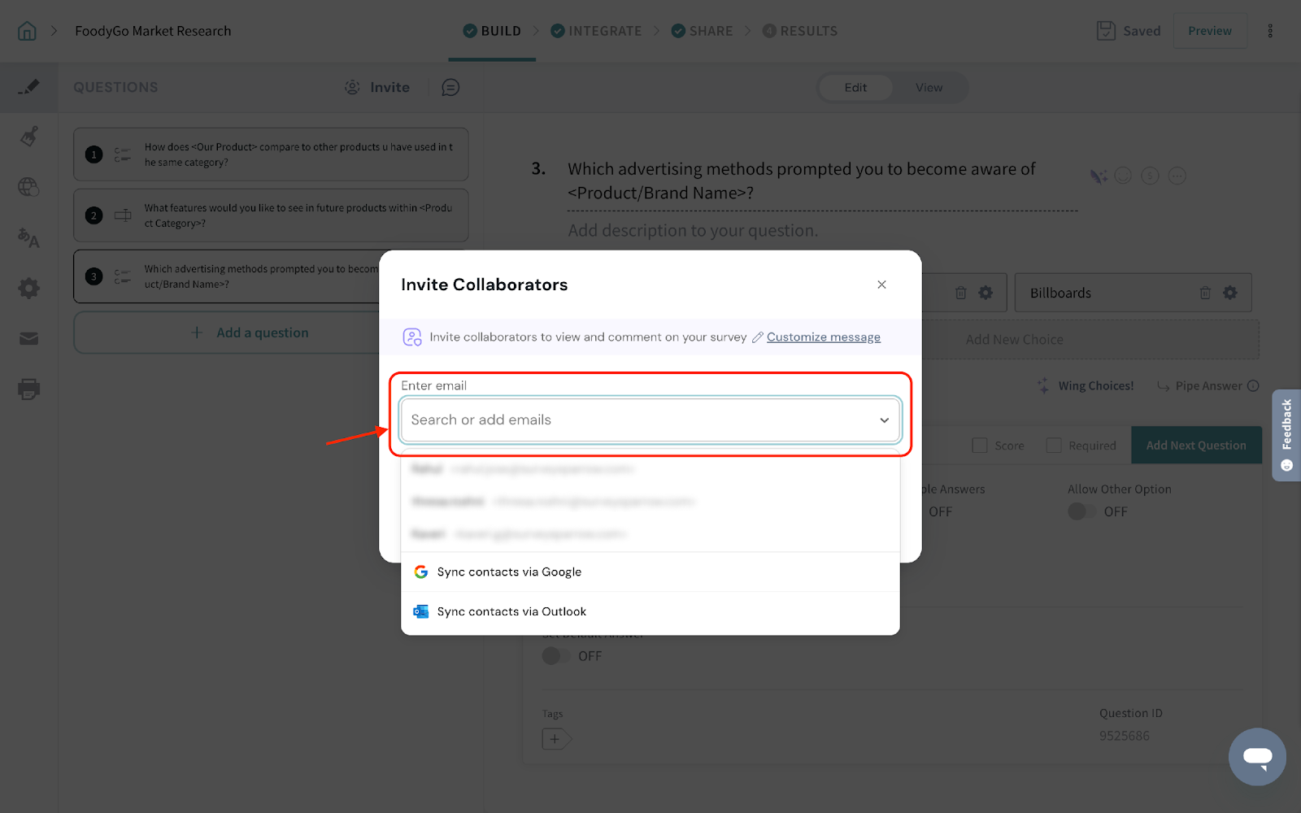Open the settings gear in left sidebar

28,289
